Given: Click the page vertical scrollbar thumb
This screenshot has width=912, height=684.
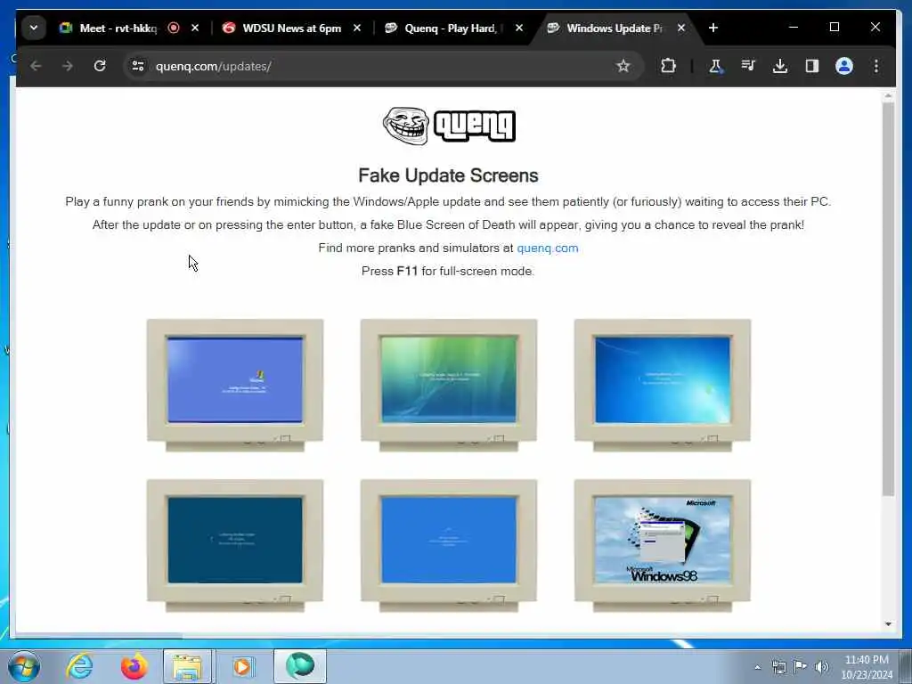Looking at the screenshot, I should [888, 299].
